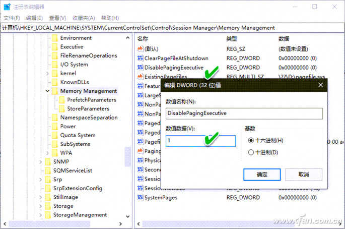Click the Registry Editor app icon in title bar
The height and width of the screenshot is (229, 345).
pyautogui.click(x=7, y=7)
